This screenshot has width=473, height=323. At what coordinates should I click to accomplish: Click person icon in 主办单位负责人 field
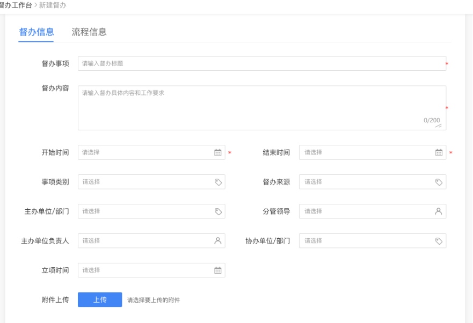[218, 241]
